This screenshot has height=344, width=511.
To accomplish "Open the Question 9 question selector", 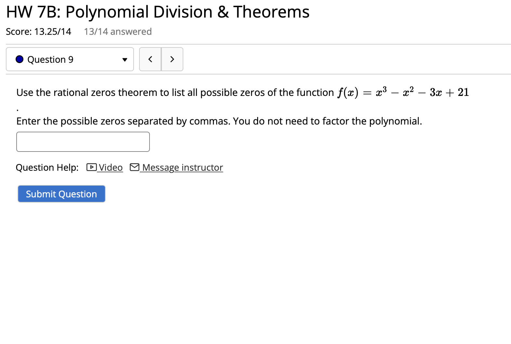I will click(70, 59).
